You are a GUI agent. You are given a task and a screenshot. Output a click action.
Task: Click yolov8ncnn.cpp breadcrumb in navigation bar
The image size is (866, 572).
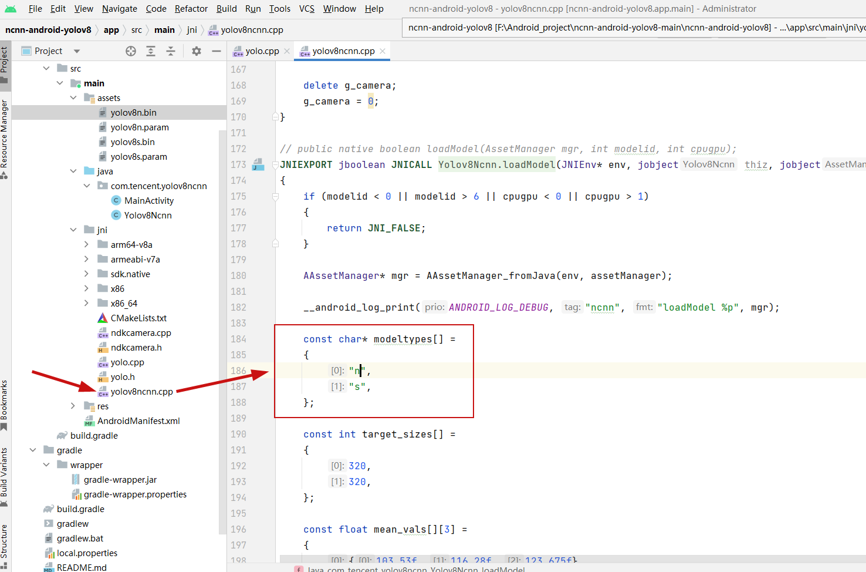click(246, 30)
